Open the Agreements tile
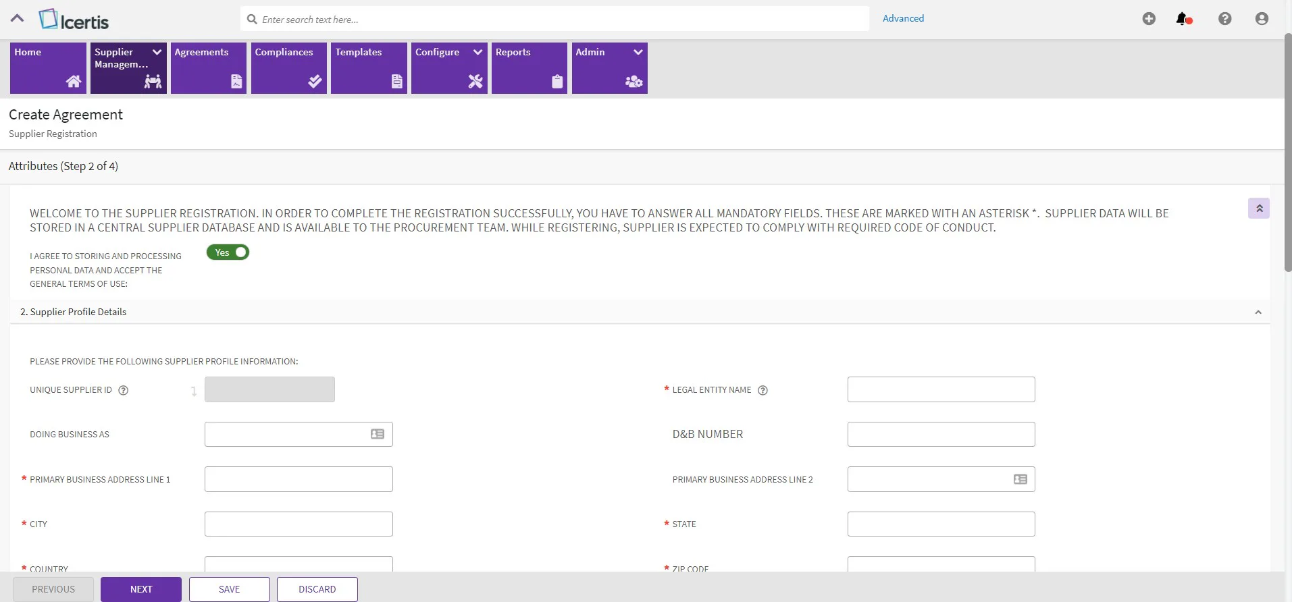This screenshot has width=1292, height=602. click(209, 68)
